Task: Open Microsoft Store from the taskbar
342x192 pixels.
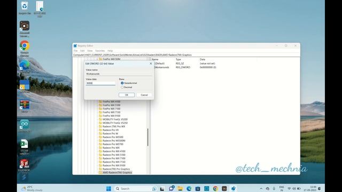Action: [x=198, y=188]
